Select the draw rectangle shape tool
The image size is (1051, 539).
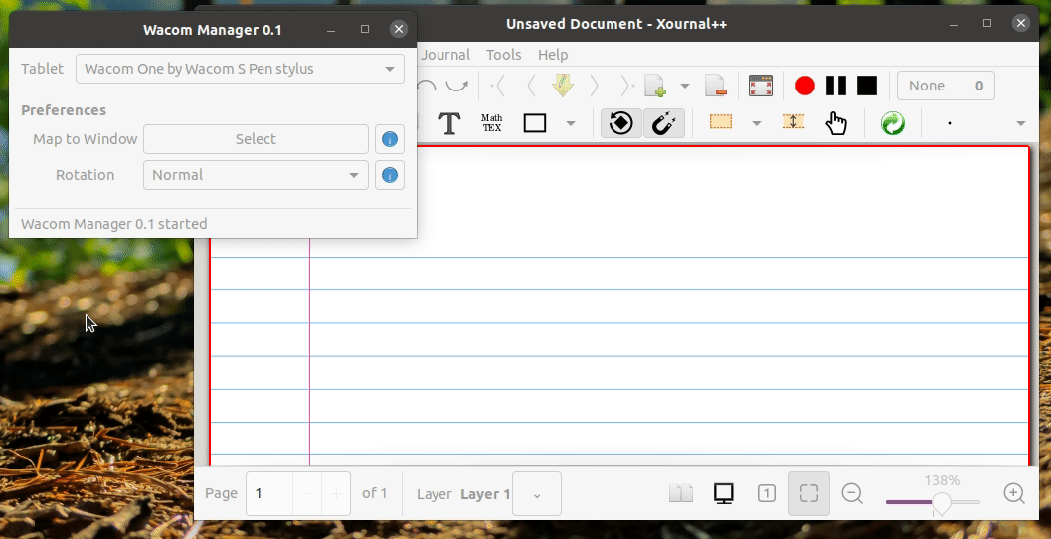tap(535, 123)
